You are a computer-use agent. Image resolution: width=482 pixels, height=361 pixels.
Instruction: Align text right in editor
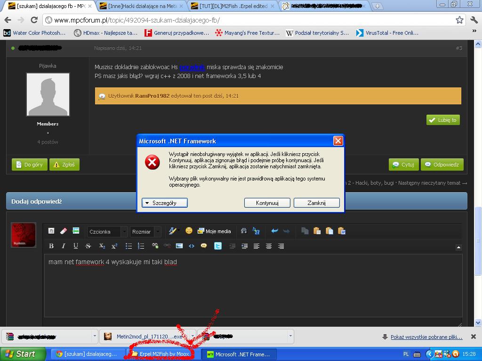(281, 246)
